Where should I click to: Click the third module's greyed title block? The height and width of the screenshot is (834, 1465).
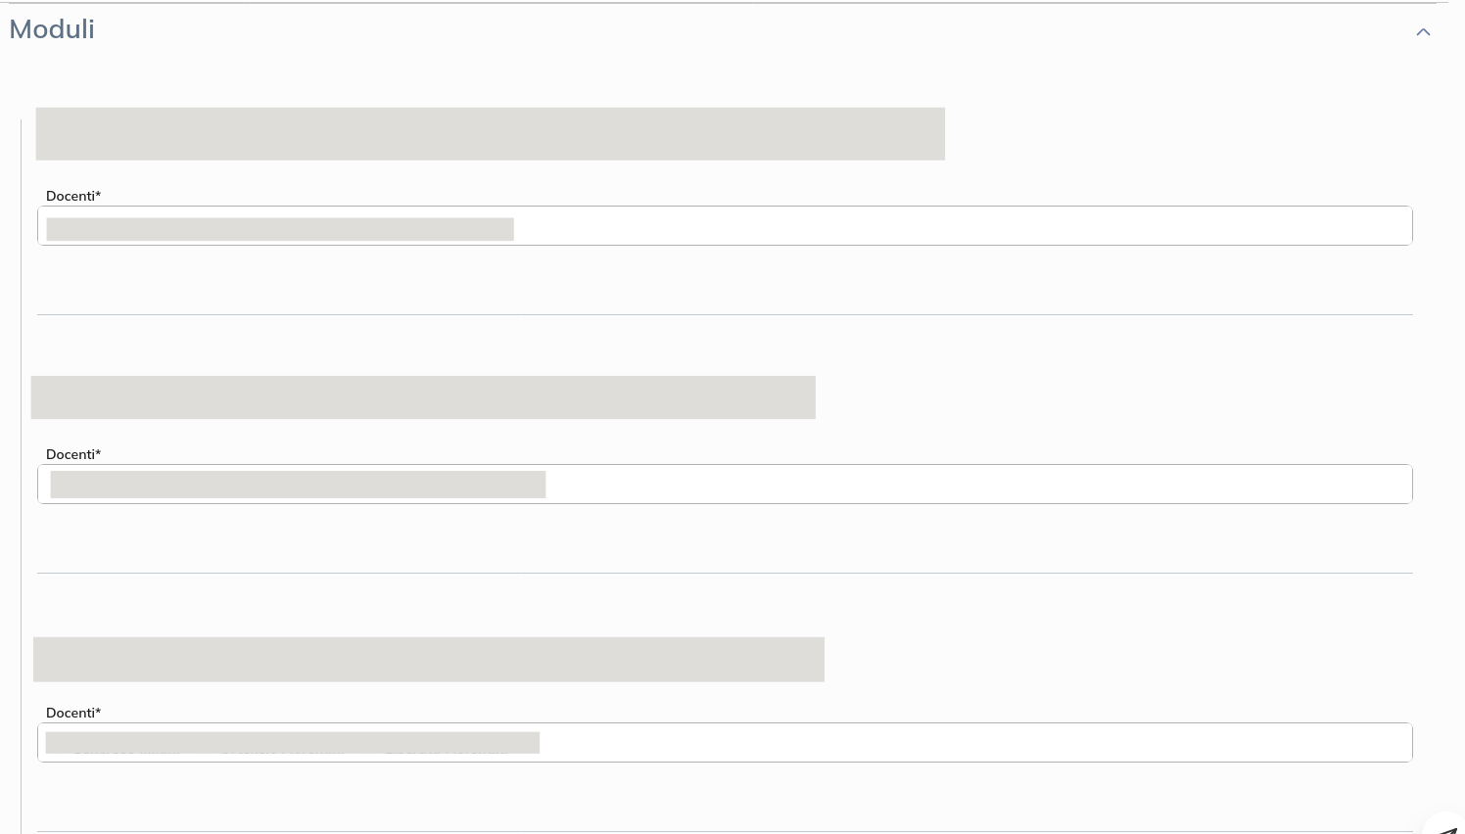tap(429, 660)
